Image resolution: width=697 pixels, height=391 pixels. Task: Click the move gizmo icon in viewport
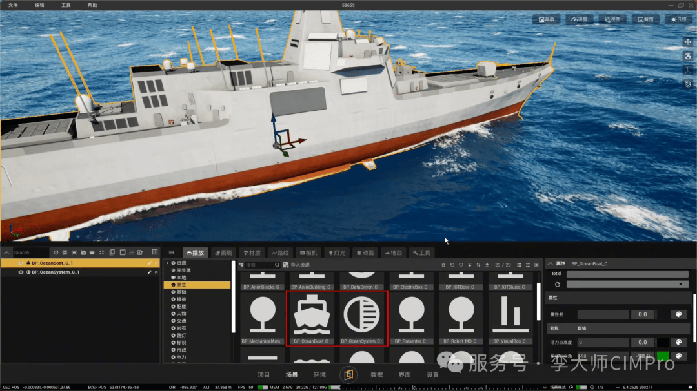687,42
